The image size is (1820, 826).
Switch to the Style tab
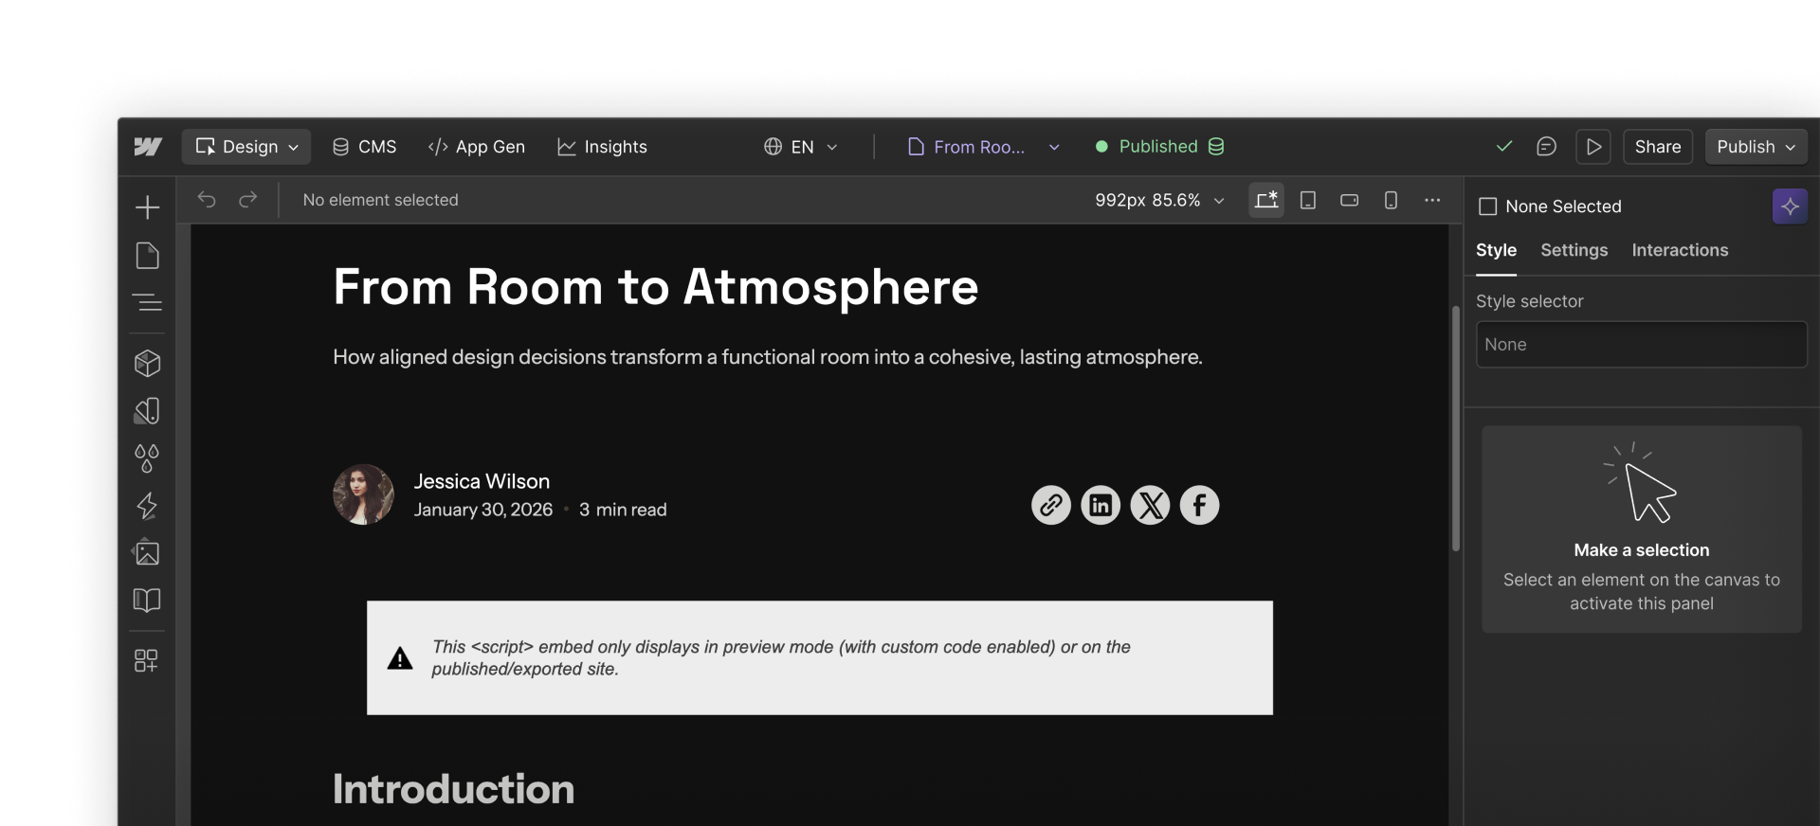point(1496,250)
